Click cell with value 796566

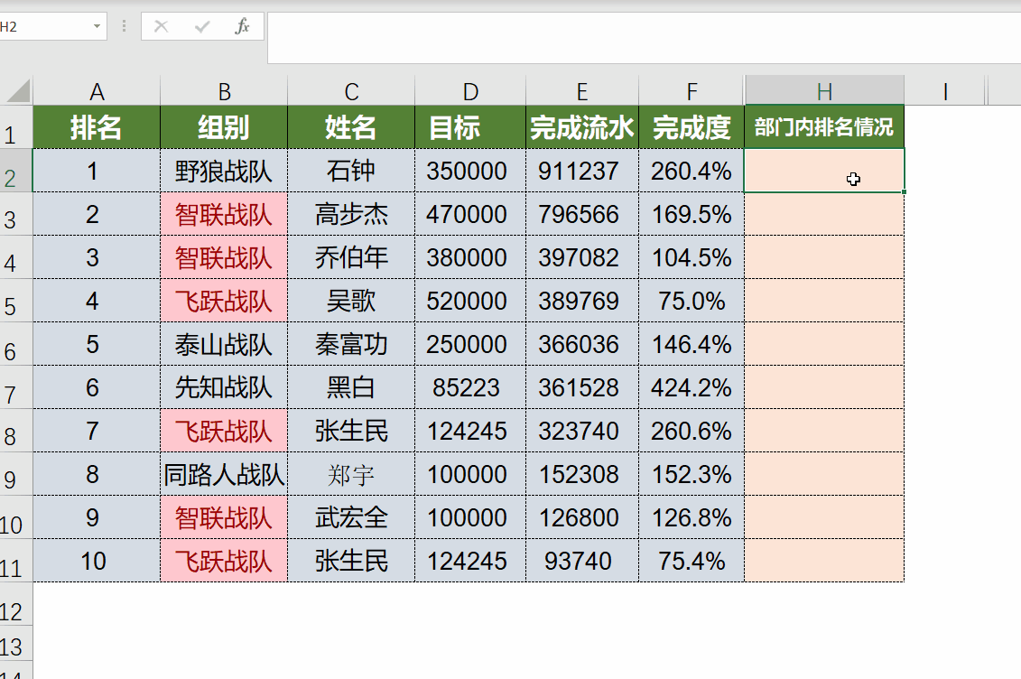pyautogui.click(x=582, y=214)
